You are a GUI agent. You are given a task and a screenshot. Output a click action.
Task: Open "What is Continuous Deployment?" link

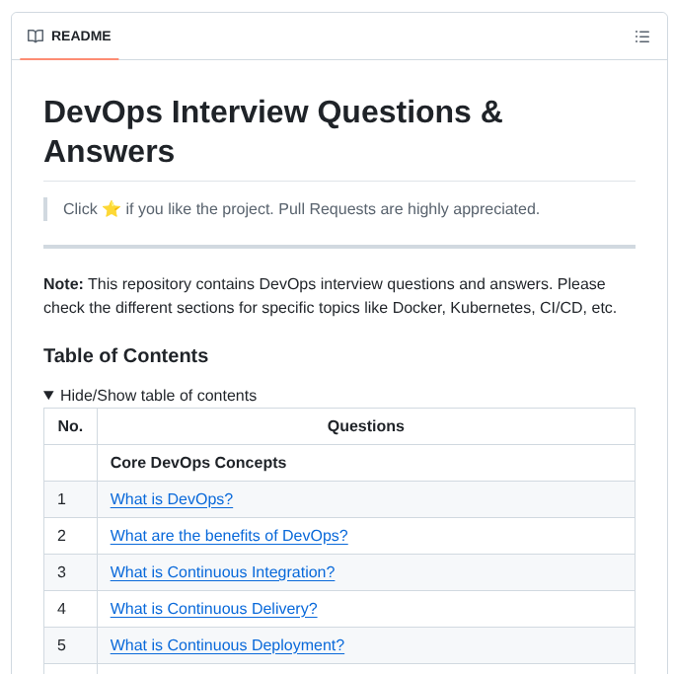coord(227,645)
